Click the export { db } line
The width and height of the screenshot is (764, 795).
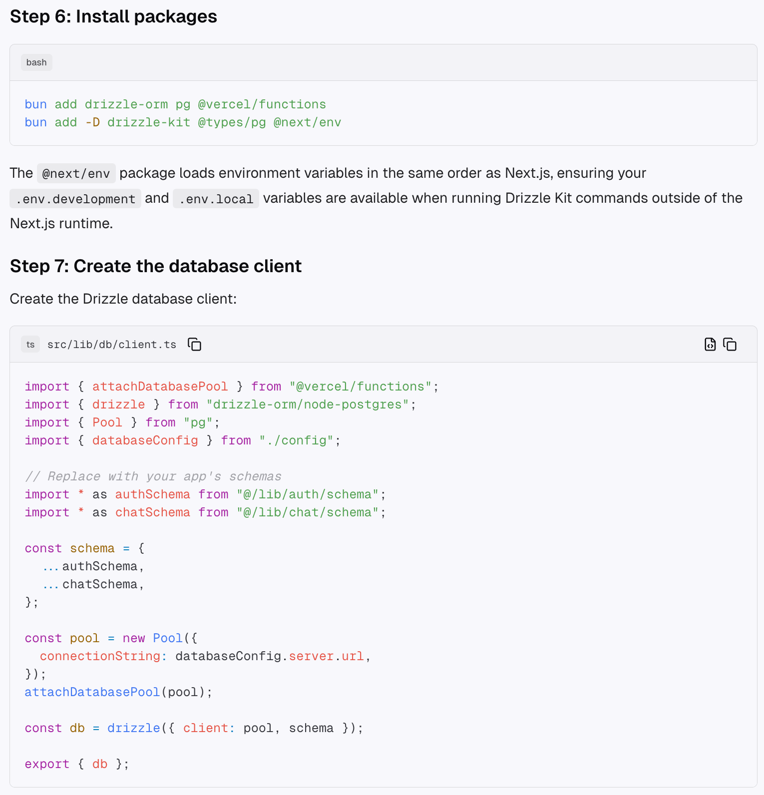[x=77, y=764]
